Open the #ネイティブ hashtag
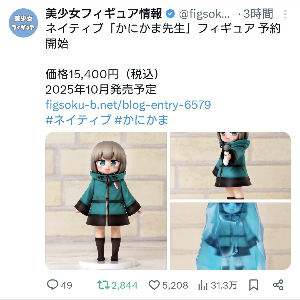 (78, 120)
